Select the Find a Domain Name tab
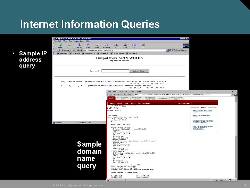Viewport: 250px width, 188px height. [123, 98]
